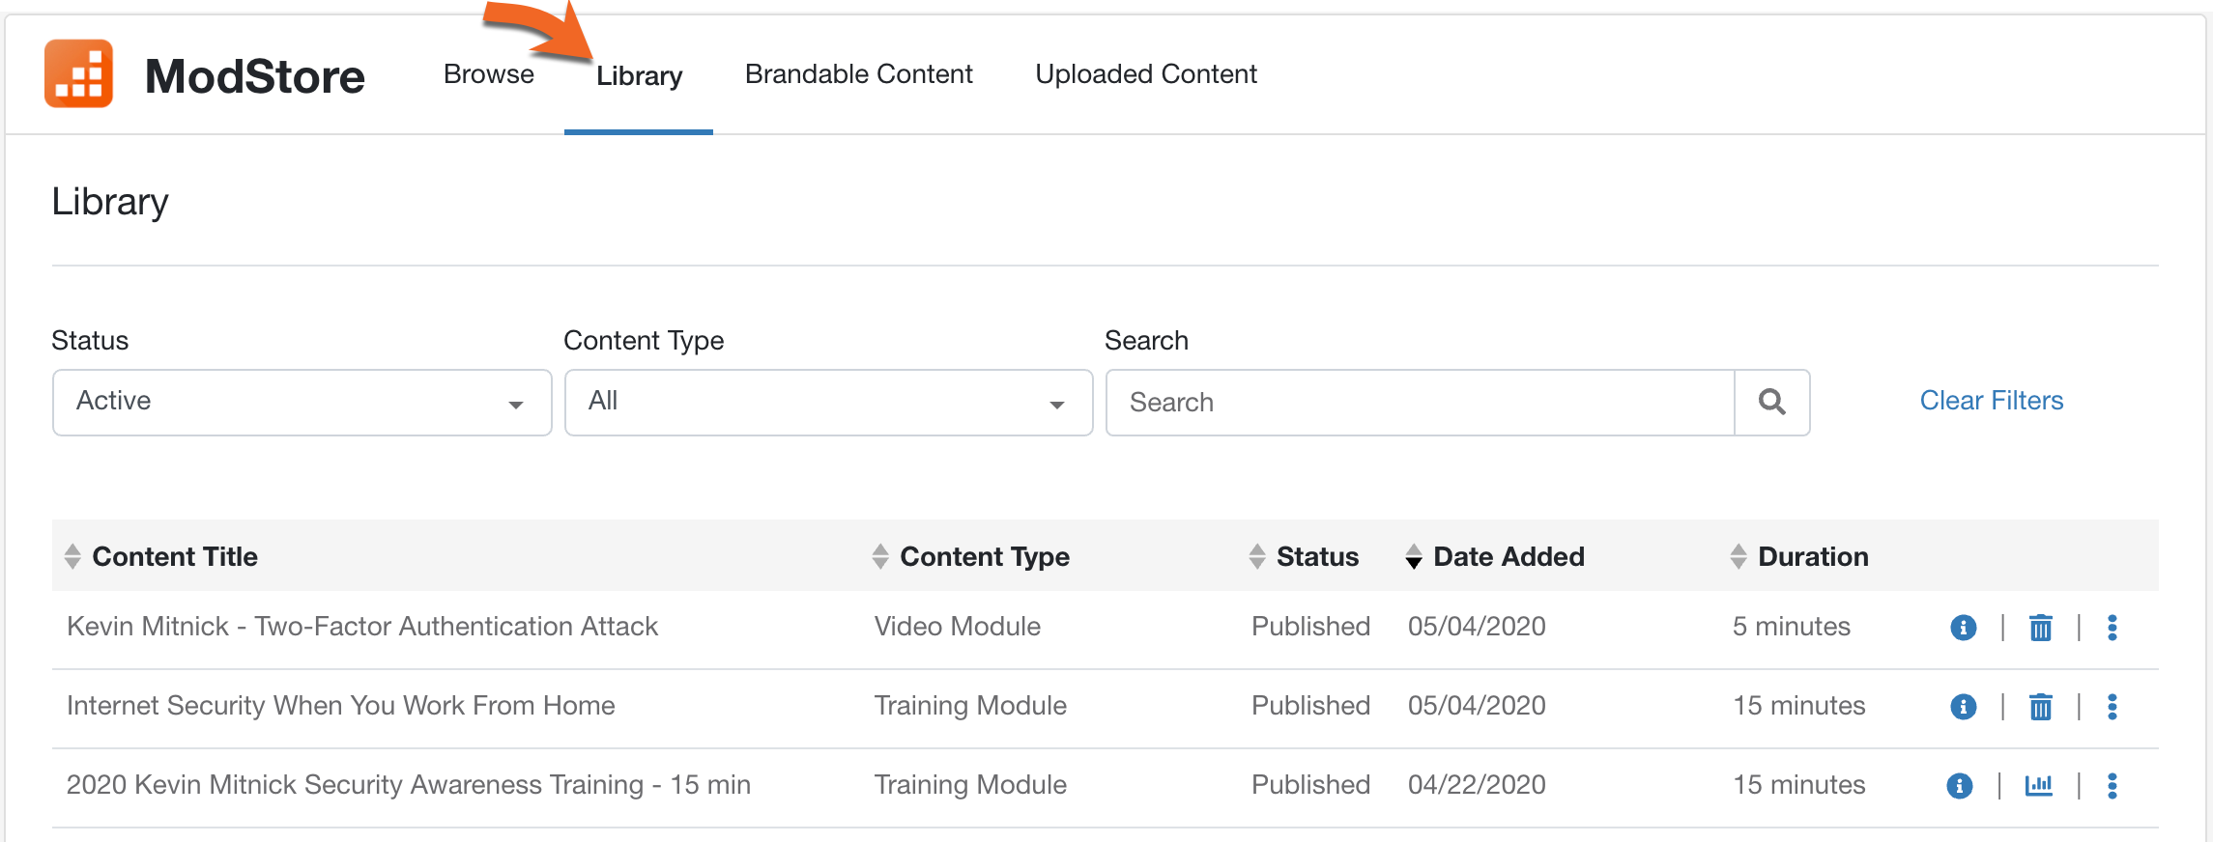Click the Duration column header label
2213x842 pixels.
[1813, 556]
